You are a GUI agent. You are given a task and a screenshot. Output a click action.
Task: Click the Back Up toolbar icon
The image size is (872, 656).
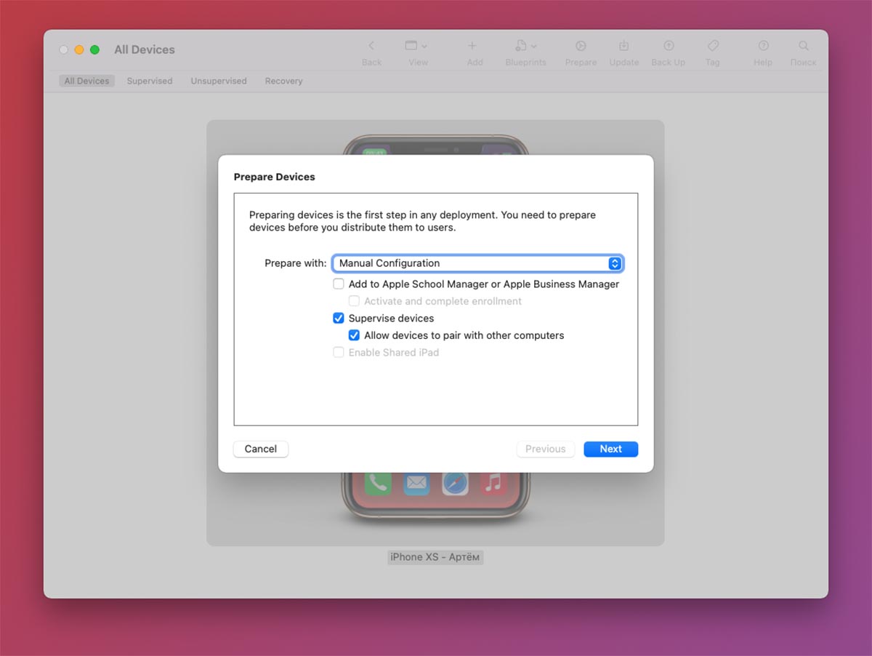tap(669, 46)
